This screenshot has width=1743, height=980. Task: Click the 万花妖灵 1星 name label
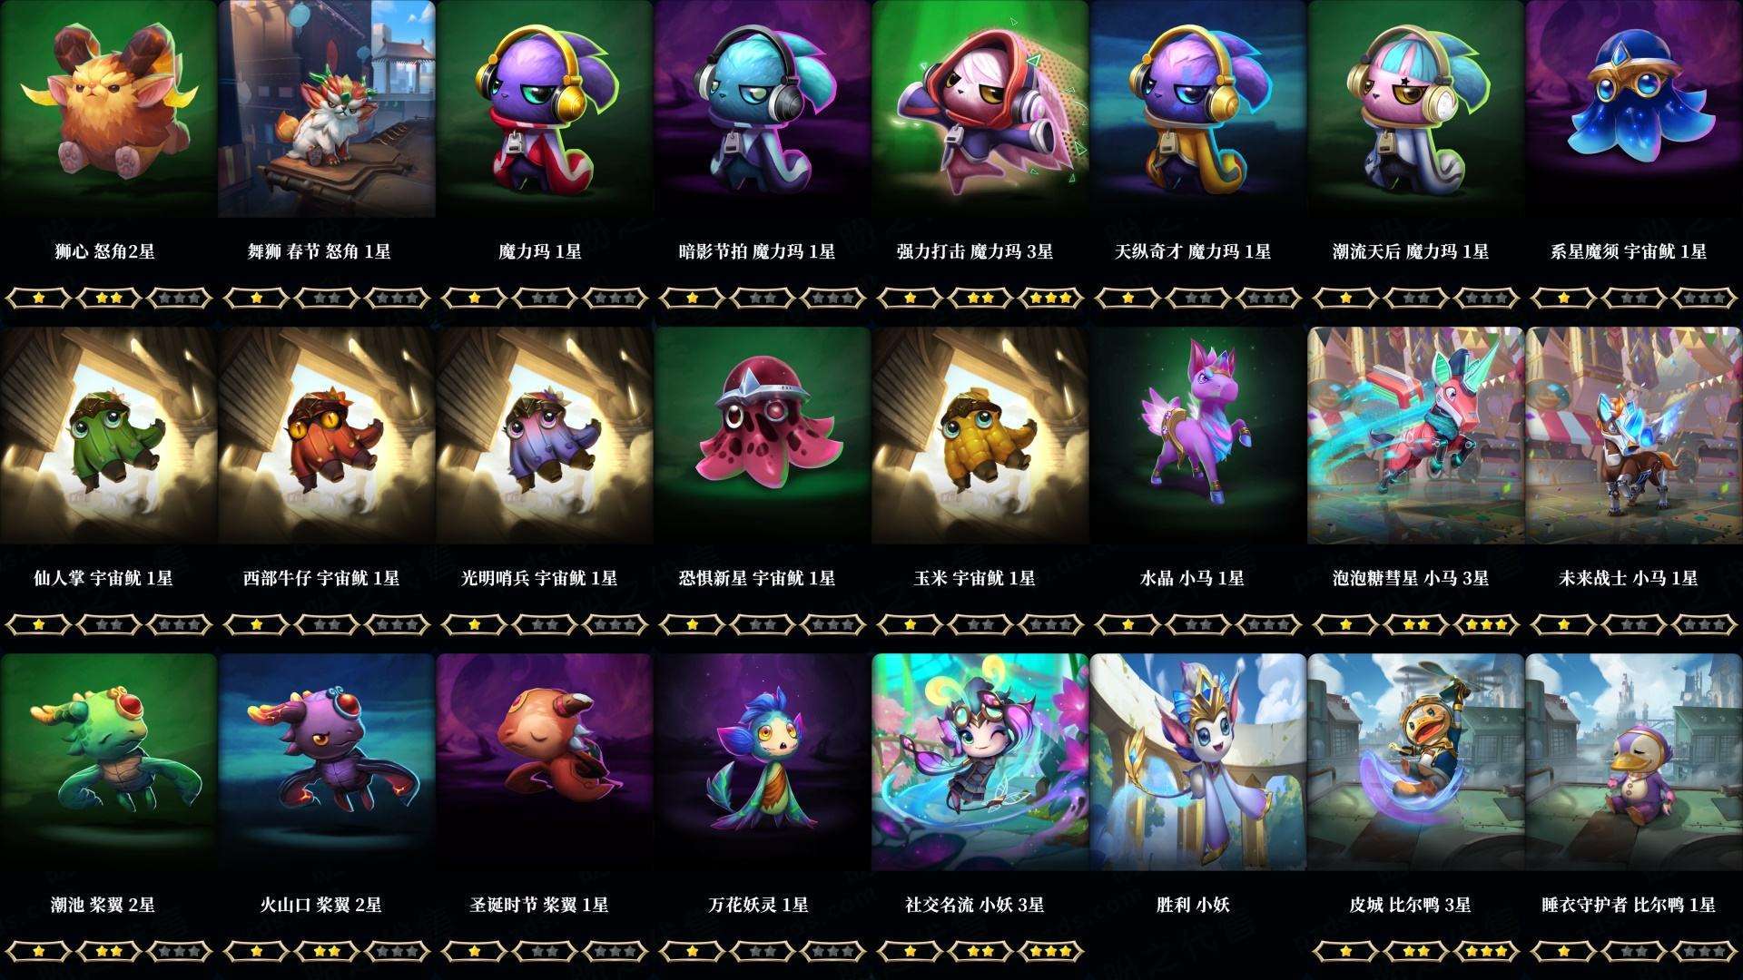click(x=758, y=905)
